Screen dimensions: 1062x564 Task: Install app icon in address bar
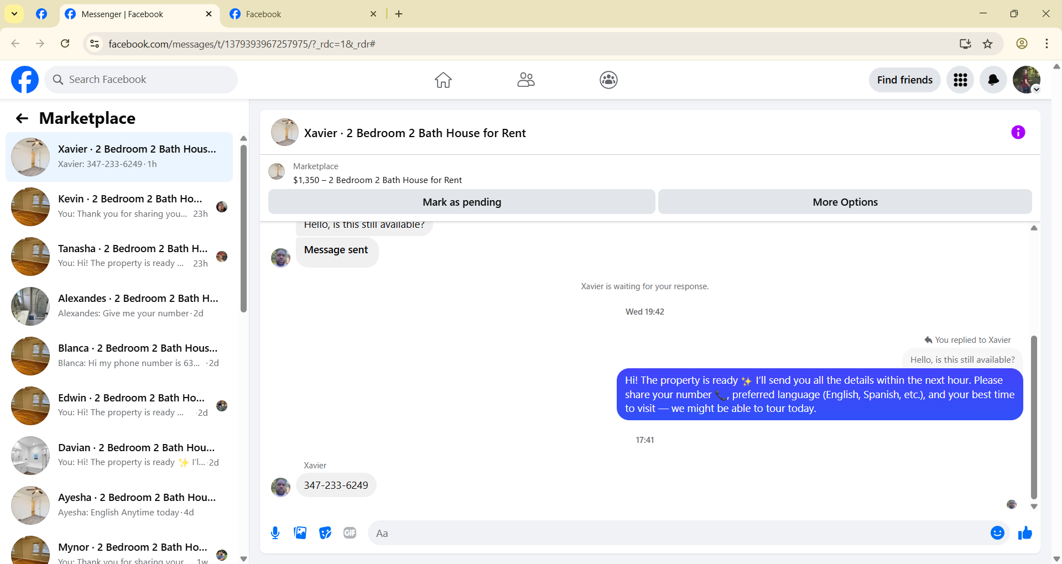965,44
